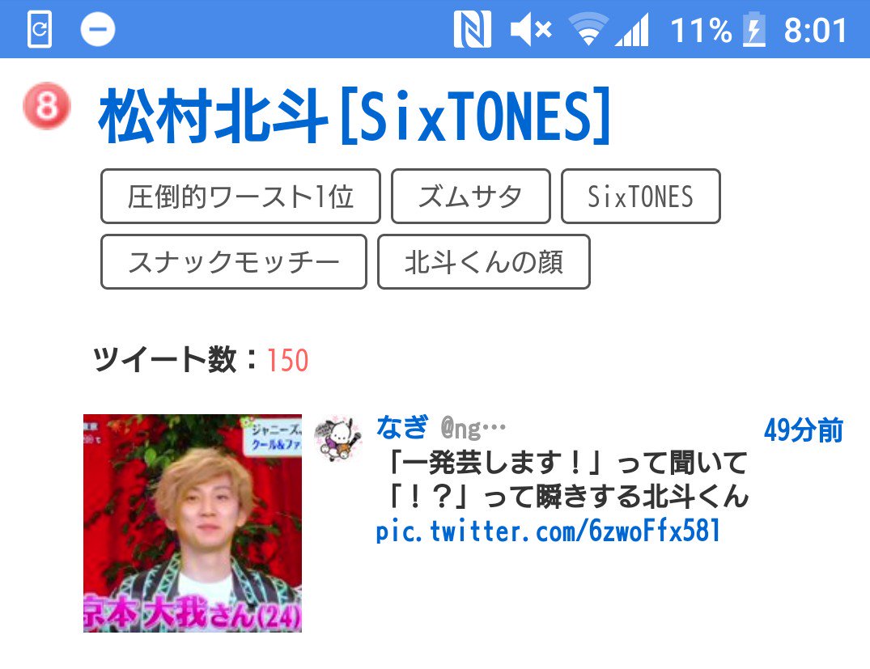
Task: Open the pic.twitter.com/6zwoFfx581 link
Action: point(548,531)
